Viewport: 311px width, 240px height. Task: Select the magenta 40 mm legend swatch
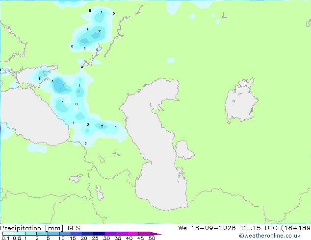point(133,234)
